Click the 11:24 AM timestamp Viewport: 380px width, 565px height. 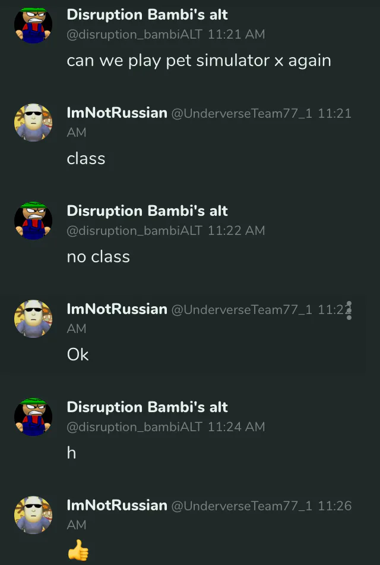[236, 426]
